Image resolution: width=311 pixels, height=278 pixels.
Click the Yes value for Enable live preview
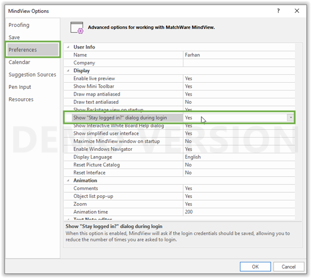pos(189,79)
